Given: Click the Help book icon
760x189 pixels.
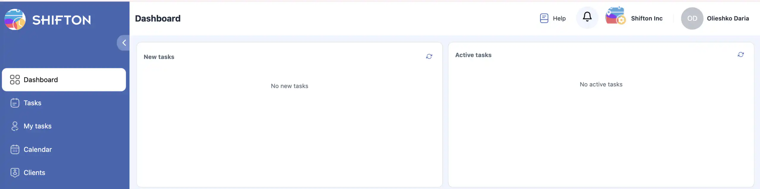Looking at the screenshot, I should pos(544,18).
